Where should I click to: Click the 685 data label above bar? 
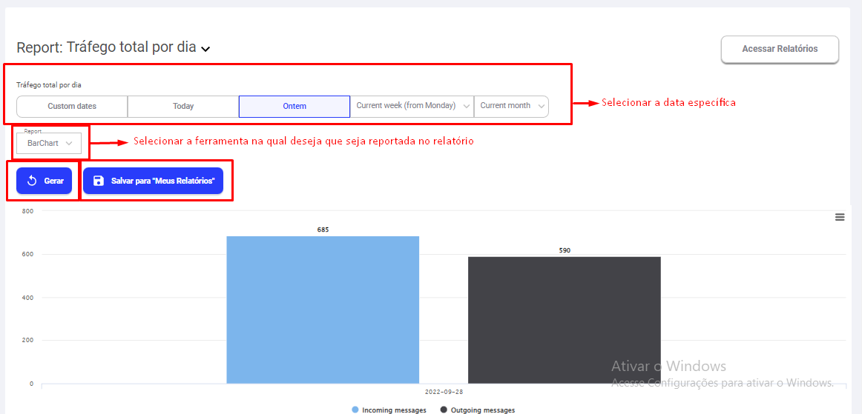(x=323, y=230)
